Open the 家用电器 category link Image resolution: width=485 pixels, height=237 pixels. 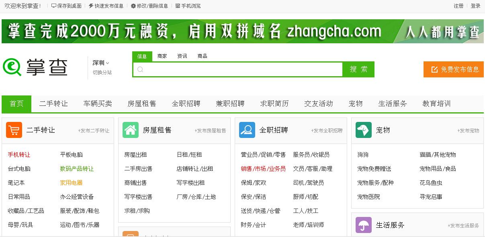coord(71,183)
